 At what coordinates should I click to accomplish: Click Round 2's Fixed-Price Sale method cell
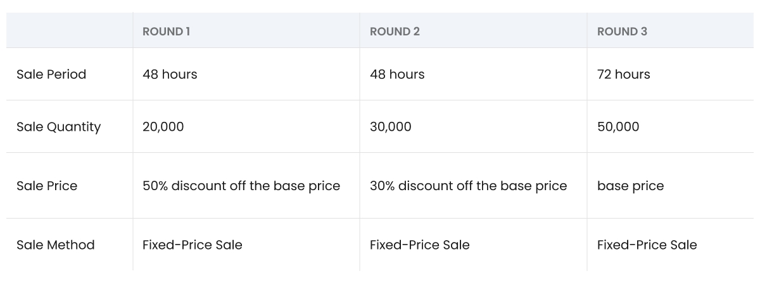tap(419, 245)
